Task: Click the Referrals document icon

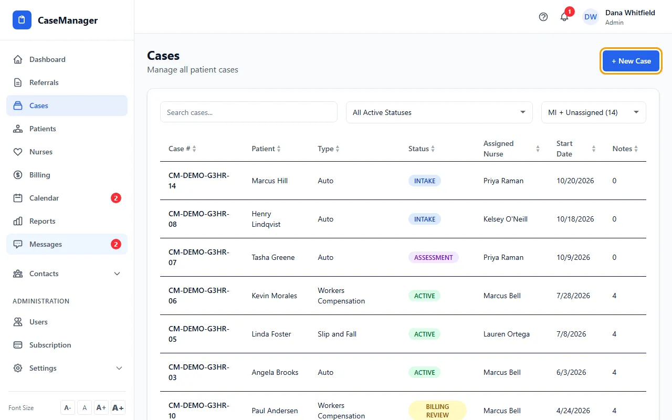Action: (x=18, y=82)
